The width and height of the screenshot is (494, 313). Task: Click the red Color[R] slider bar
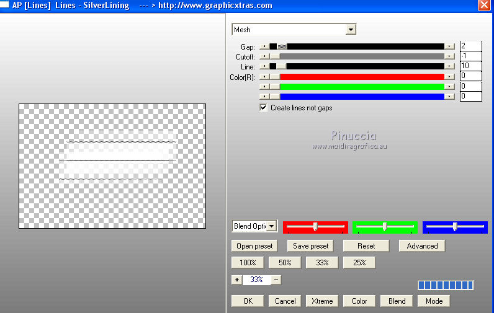point(357,77)
